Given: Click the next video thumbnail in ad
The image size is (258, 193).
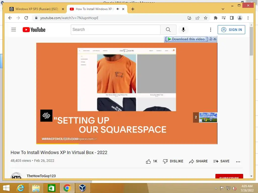Looking at the screenshot, I should (x=208, y=117).
